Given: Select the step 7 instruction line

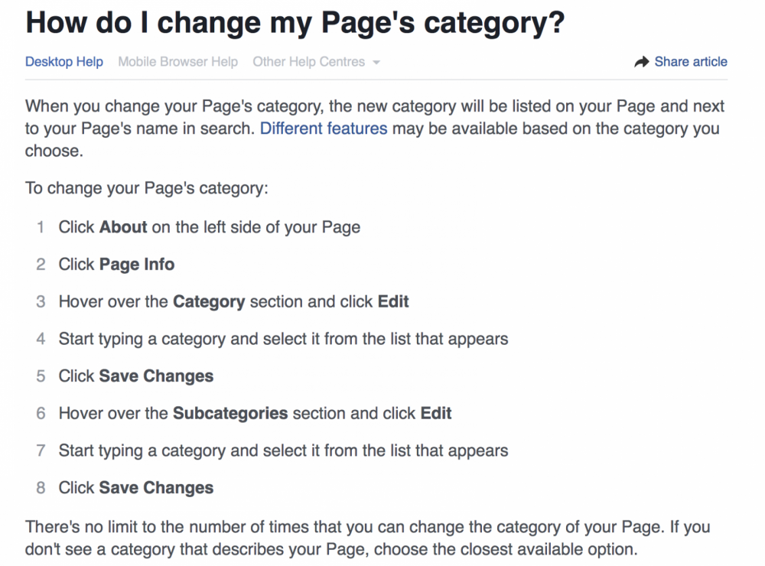Looking at the screenshot, I should coord(284,451).
